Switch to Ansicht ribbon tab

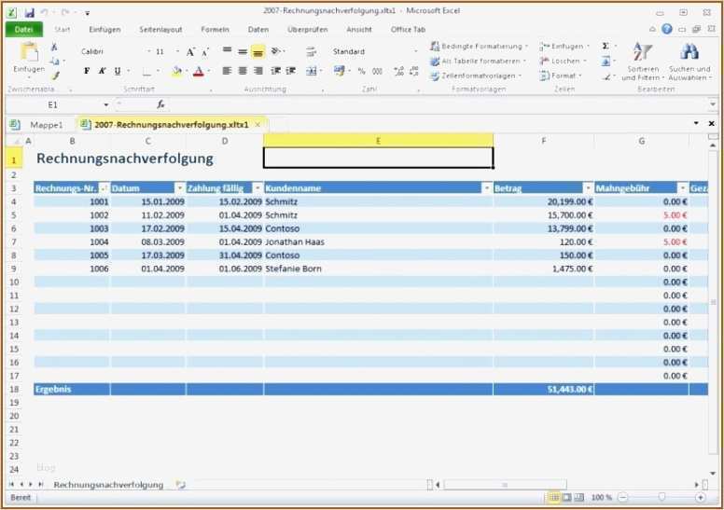pyautogui.click(x=359, y=30)
